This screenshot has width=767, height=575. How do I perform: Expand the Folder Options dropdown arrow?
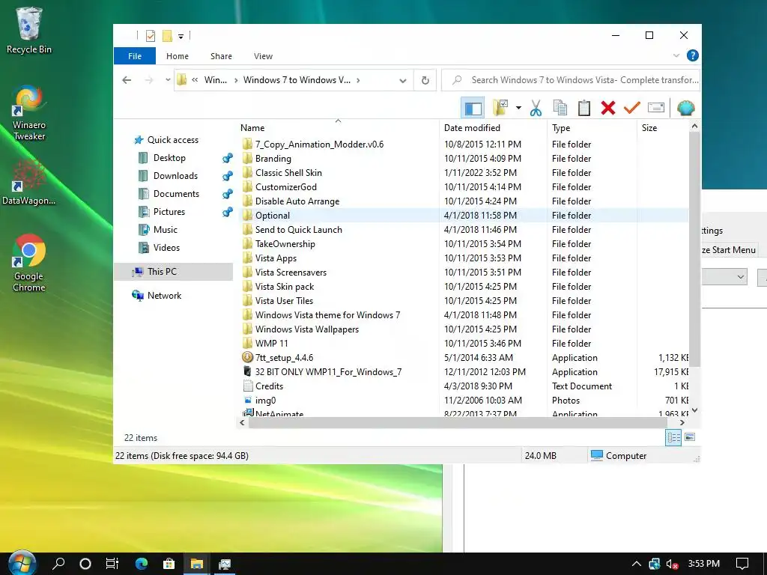(x=518, y=108)
